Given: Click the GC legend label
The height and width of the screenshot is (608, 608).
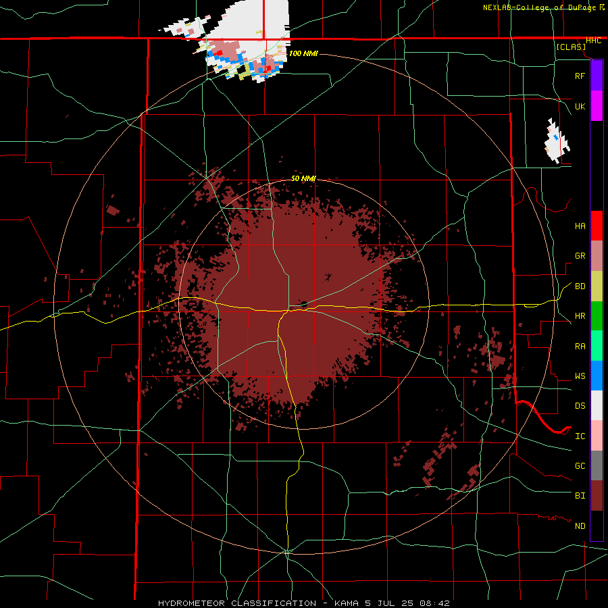Looking at the screenshot, I should pos(580,466).
